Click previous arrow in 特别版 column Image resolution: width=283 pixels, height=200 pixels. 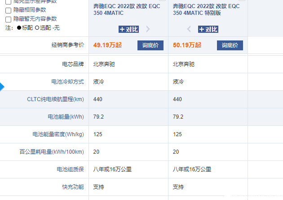(189, 29)
